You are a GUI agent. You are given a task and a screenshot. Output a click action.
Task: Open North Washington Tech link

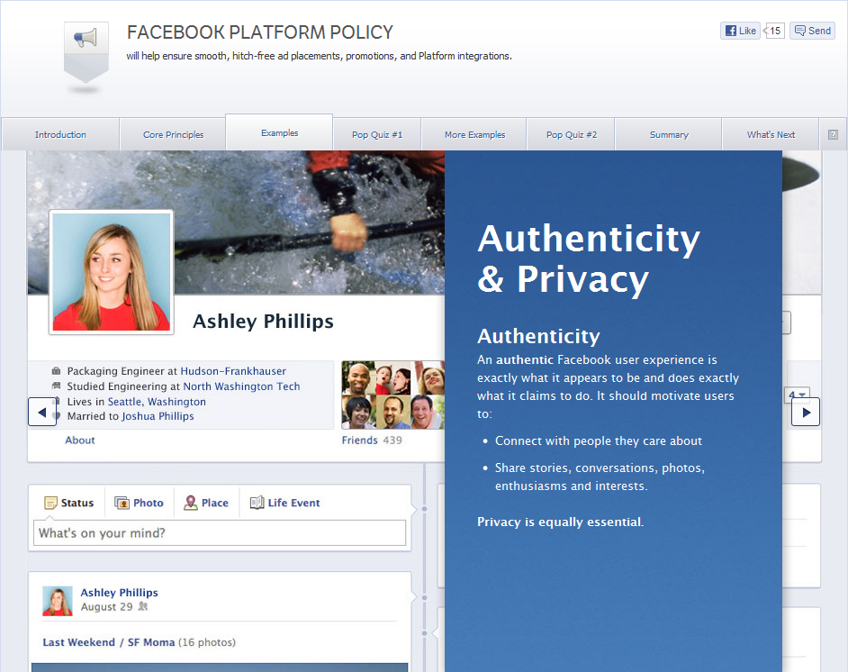[241, 386]
